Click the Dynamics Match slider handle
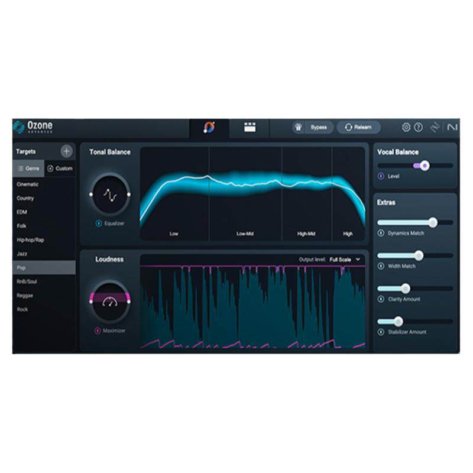Screen dimensions: 473x473 pyautogui.click(x=433, y=223)
